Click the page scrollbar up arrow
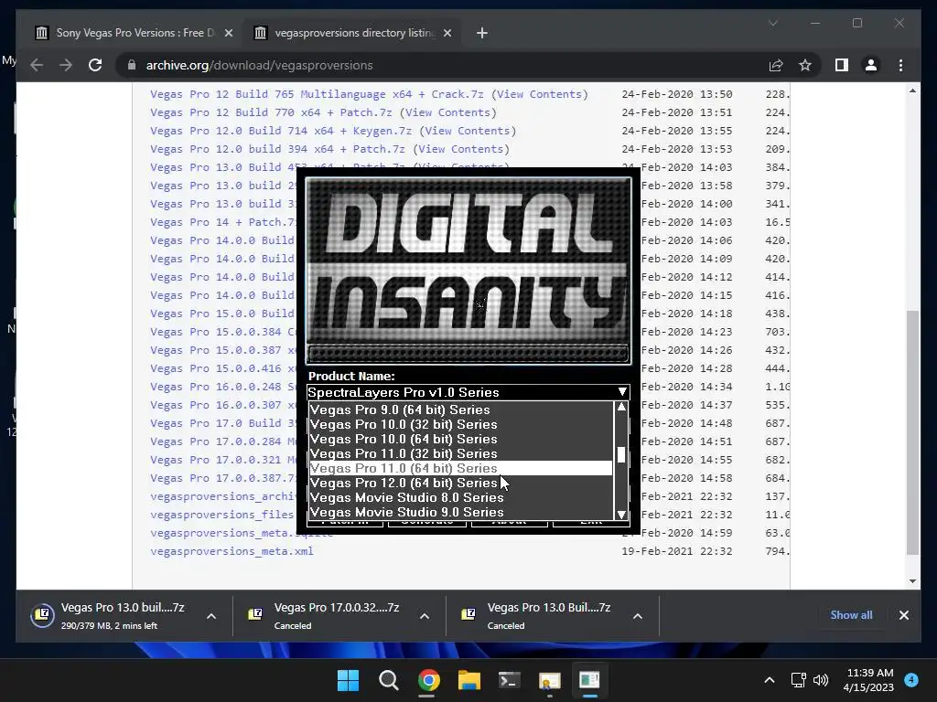 coord(912,90)
